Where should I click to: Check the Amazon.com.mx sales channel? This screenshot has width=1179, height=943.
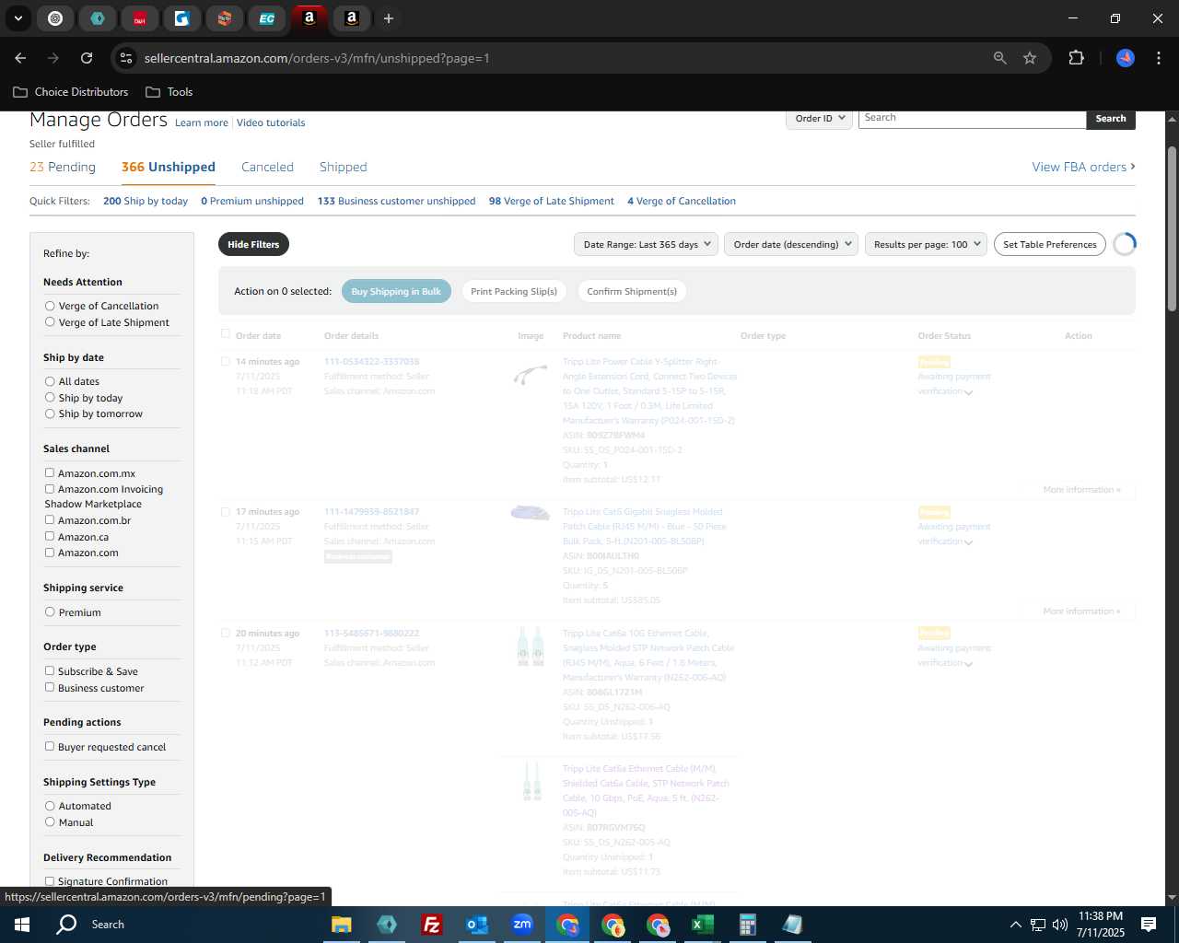(x=50, y=472)
